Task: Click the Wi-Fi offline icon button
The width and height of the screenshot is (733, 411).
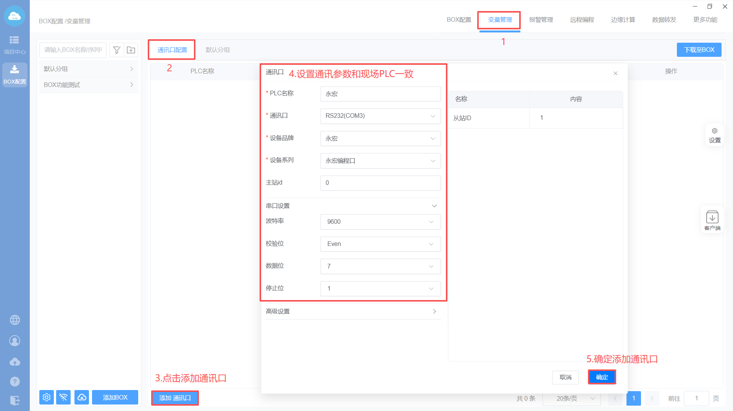Action: [63, 397]
